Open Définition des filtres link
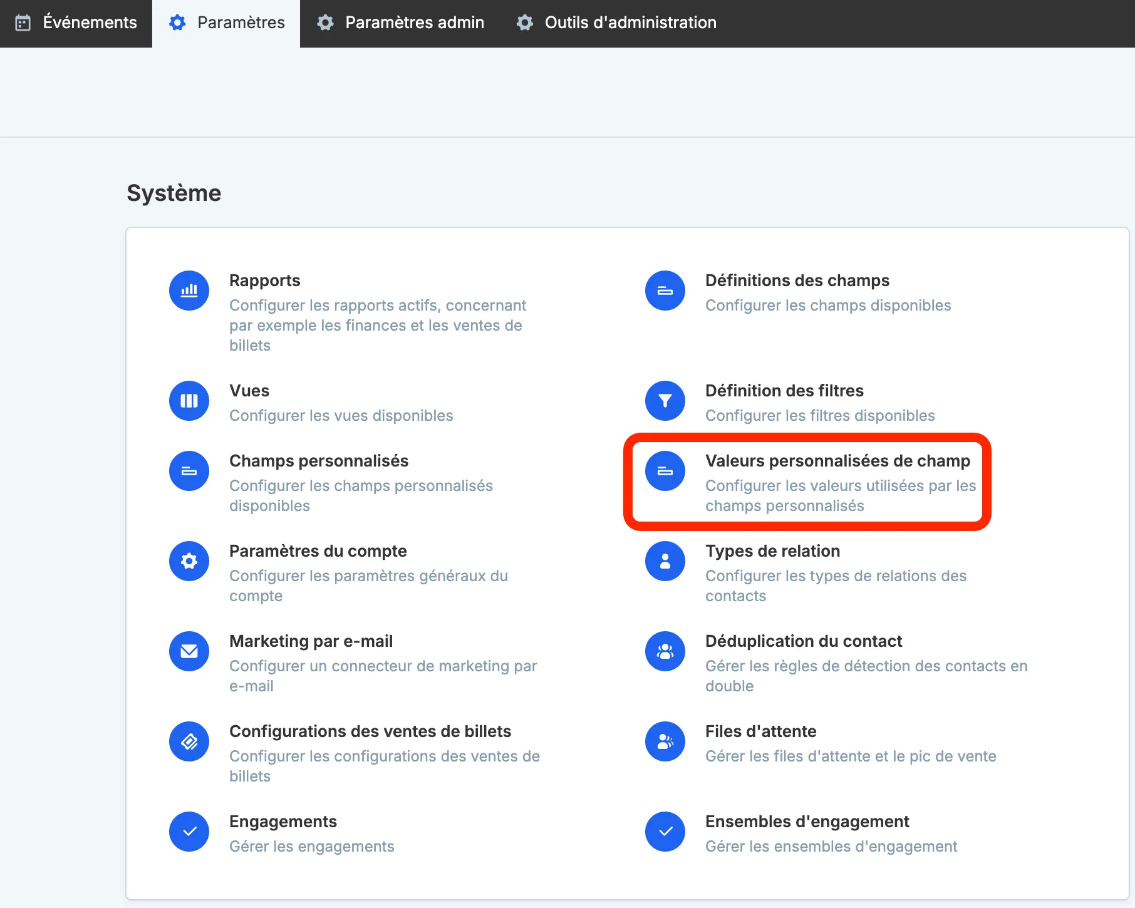Image resolution: width=1135 pixels, height=908 pixels. click(784, 391)
